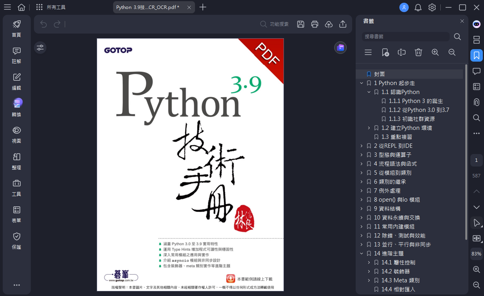Click the 搜尋書籤 search field

pyautogui.click(x=406, y=37)
